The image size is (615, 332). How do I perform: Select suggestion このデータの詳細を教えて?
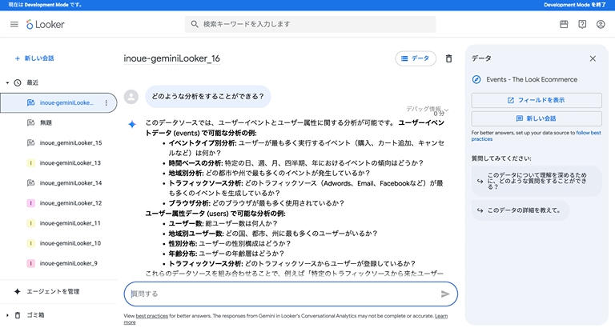(520, 210)
